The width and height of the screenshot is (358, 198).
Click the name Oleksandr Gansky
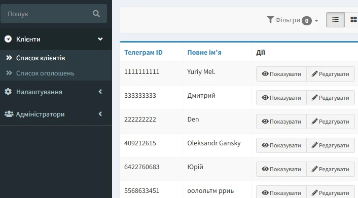coord(214,143)
